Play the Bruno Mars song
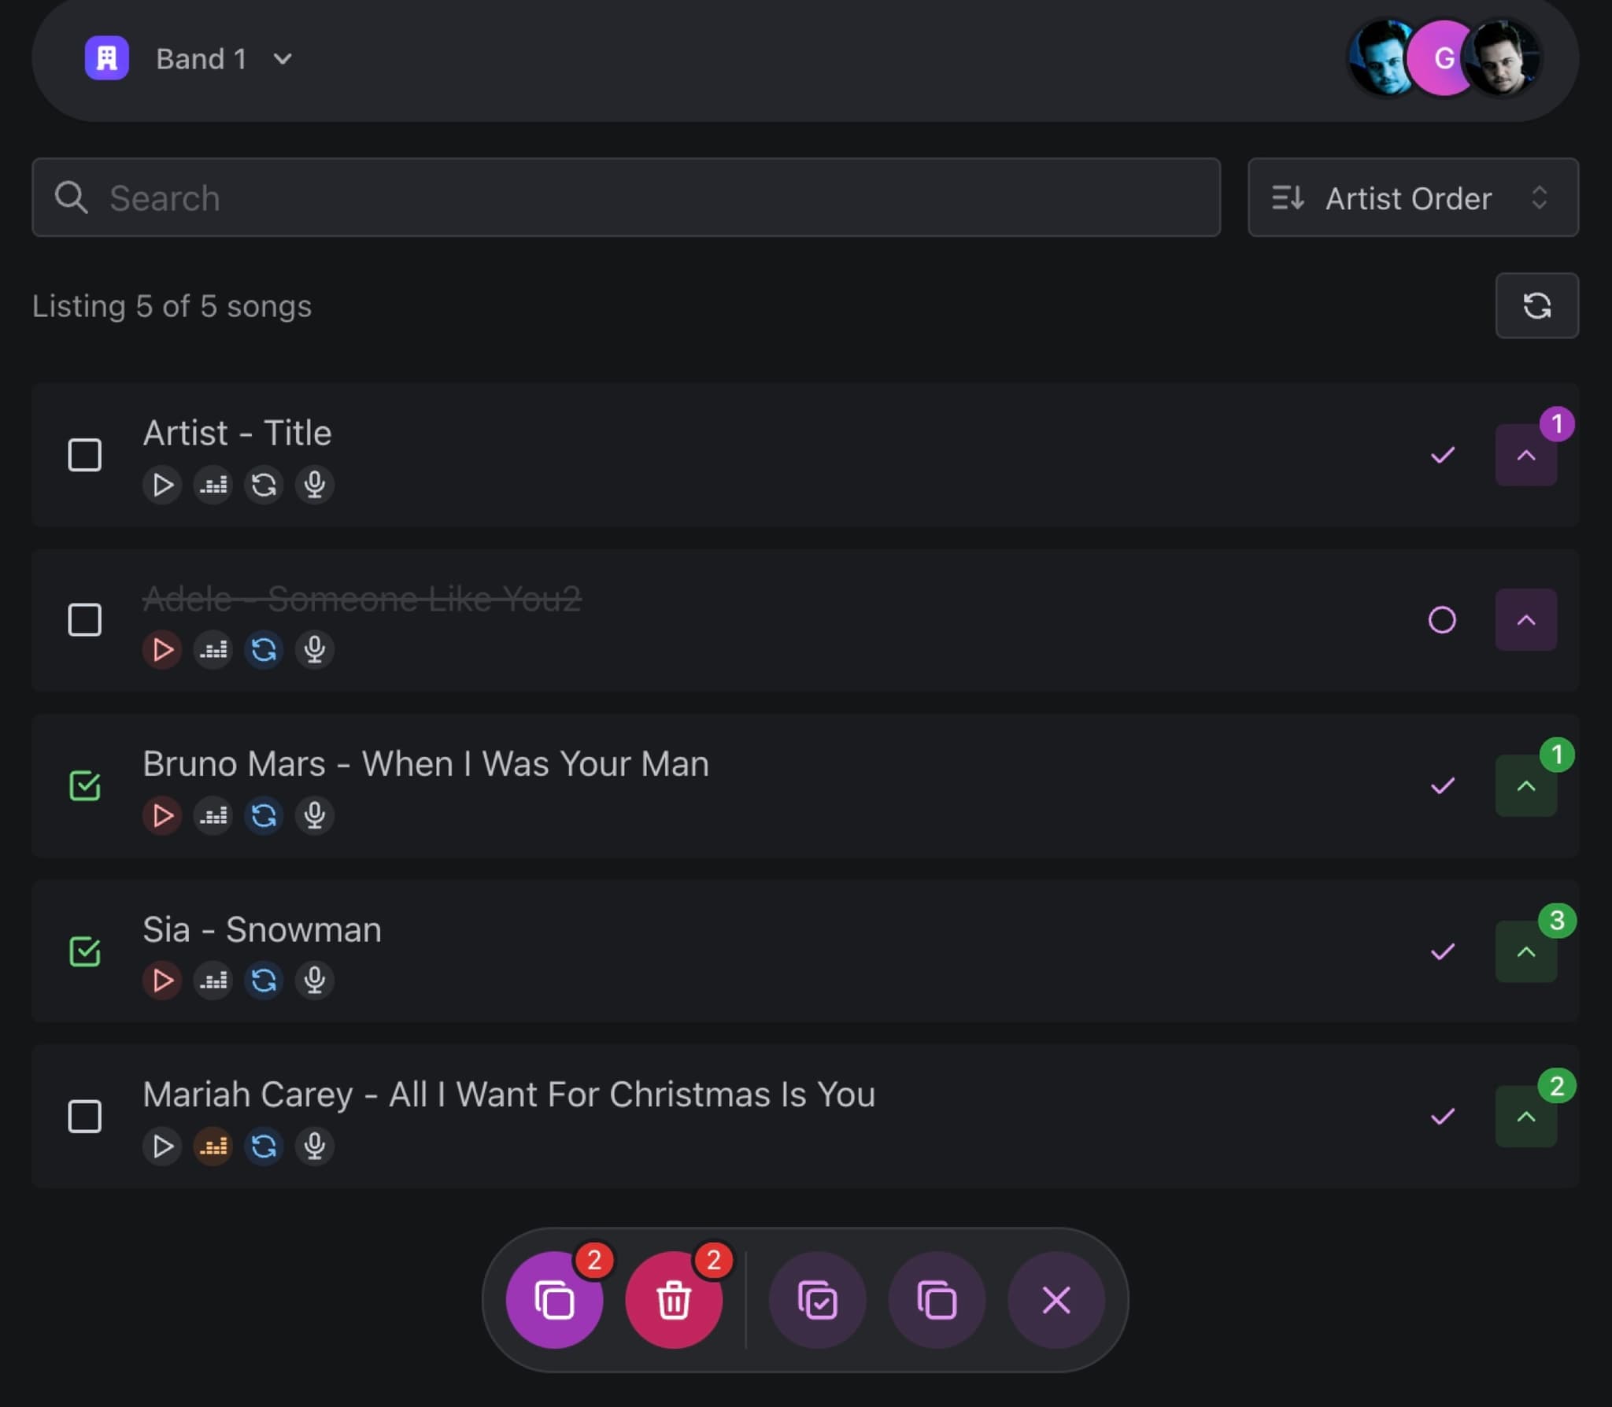The width and height of the screenshot is (1612, 1407). 162,815
